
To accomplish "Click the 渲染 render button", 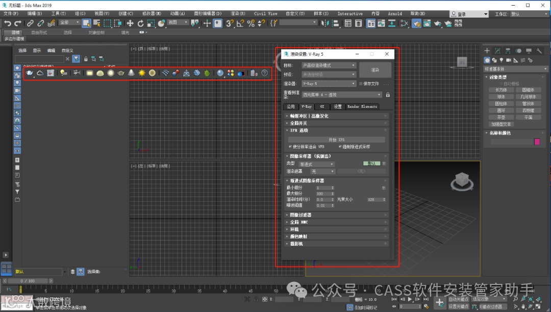I will pos(375,70).
